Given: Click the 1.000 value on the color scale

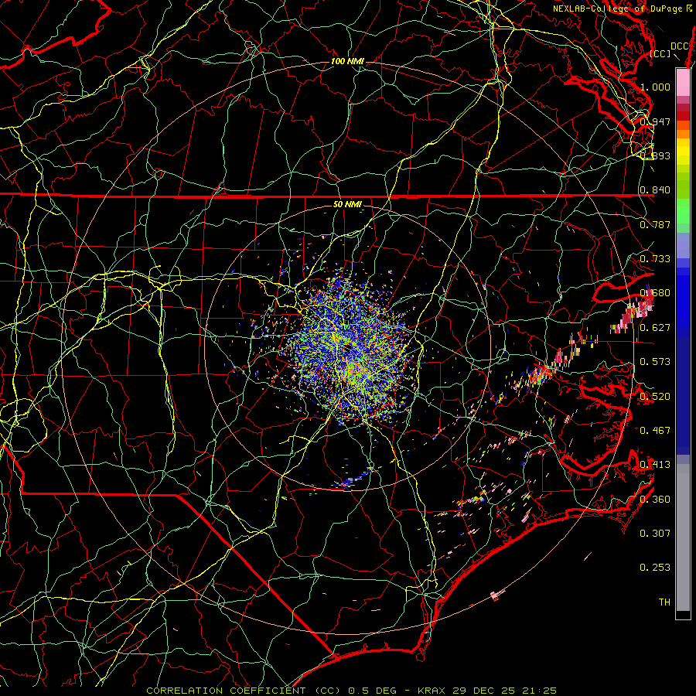Looking at the screenshot, I should click(x=655, y=87).
